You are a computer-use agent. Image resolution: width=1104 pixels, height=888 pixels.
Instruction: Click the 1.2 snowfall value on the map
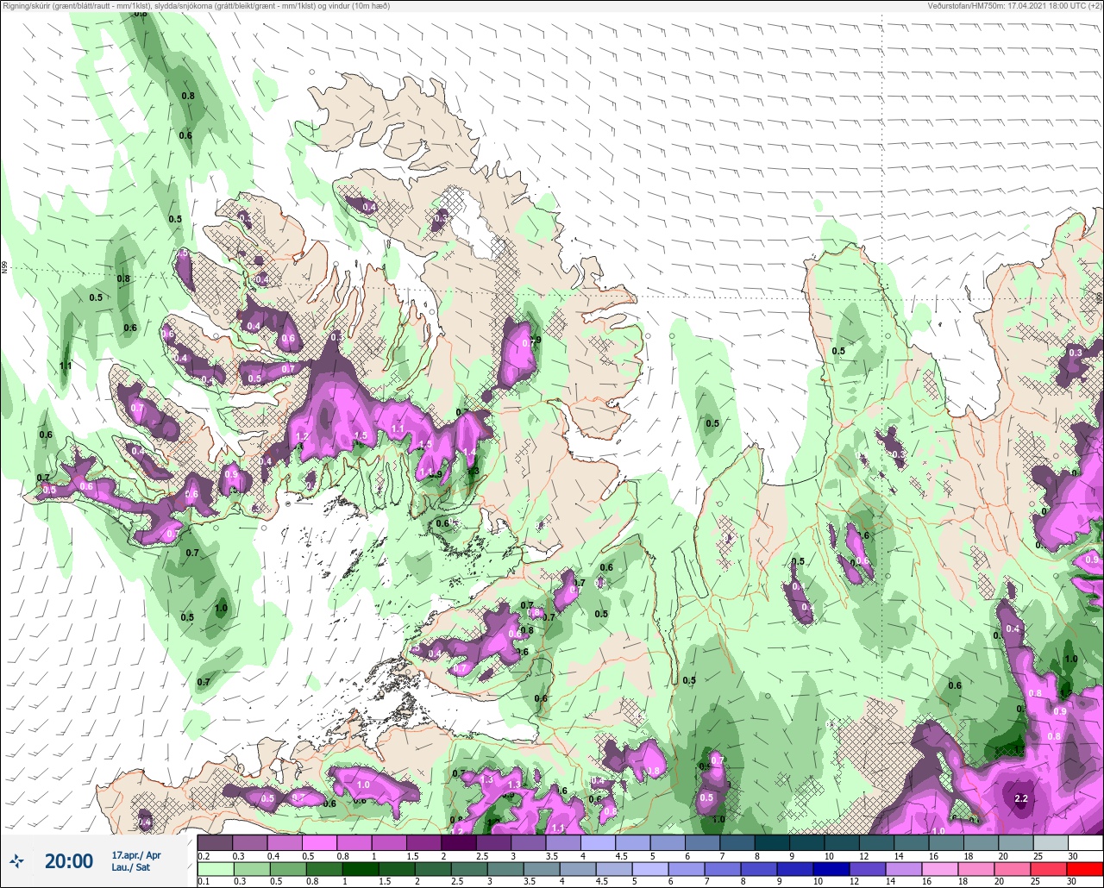pyautogui.click(x=302, y=437)
